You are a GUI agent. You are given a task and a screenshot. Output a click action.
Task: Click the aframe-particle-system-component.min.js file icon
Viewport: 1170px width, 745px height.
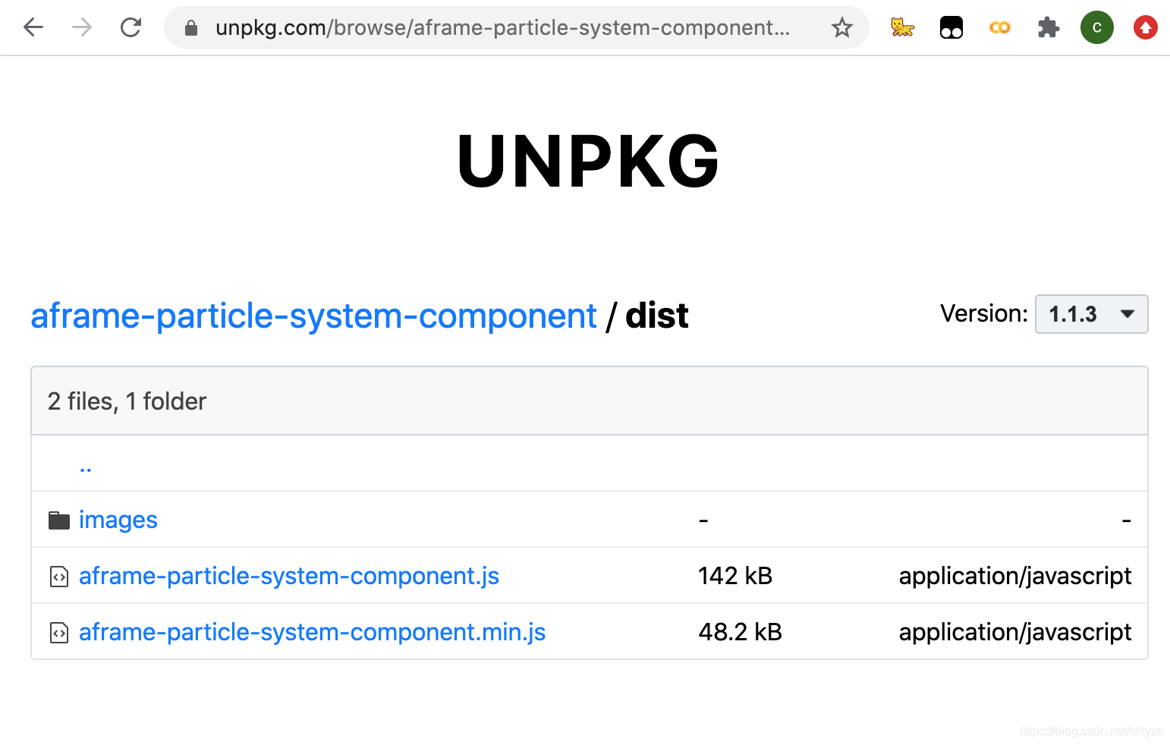(x=59, y=633)
